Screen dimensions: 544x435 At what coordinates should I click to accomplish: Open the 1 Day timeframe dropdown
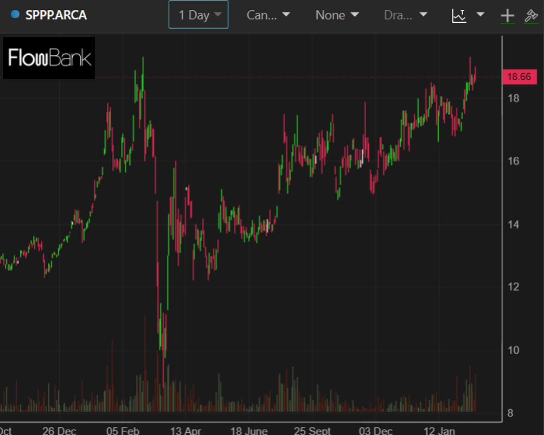(x=199, y=15)
